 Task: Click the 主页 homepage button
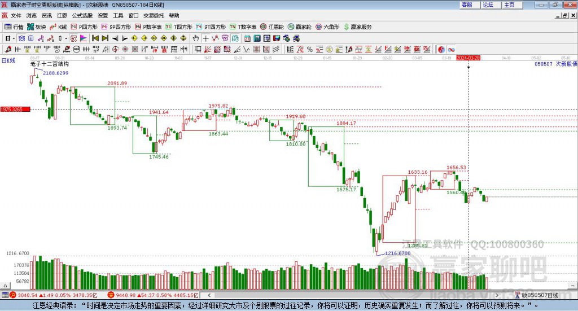tap(512, 5)
